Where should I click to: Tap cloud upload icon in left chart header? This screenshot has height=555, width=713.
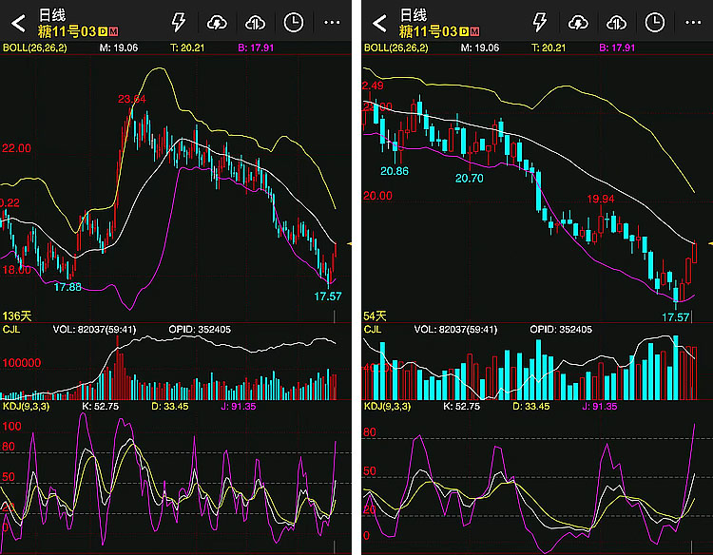click(x=255, y=22)
